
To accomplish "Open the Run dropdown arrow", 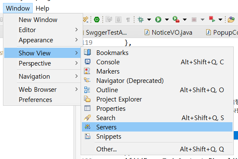I will click(x=167, y=19).
